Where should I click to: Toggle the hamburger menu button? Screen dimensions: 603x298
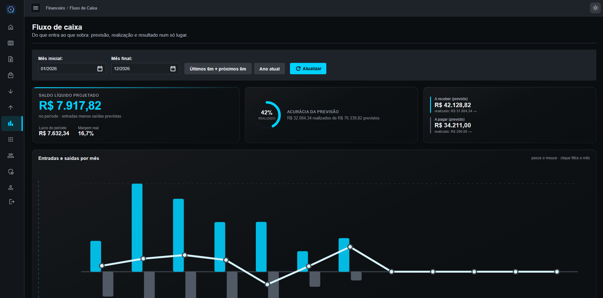[36, 8]
